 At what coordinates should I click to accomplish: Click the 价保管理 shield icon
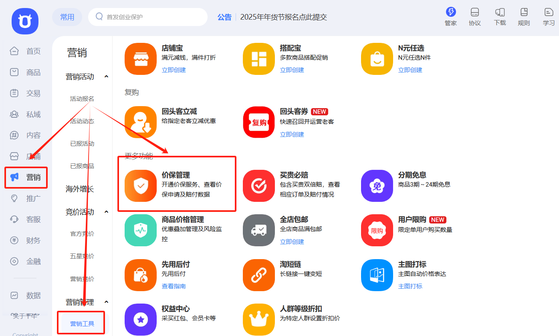coord(140,186)
